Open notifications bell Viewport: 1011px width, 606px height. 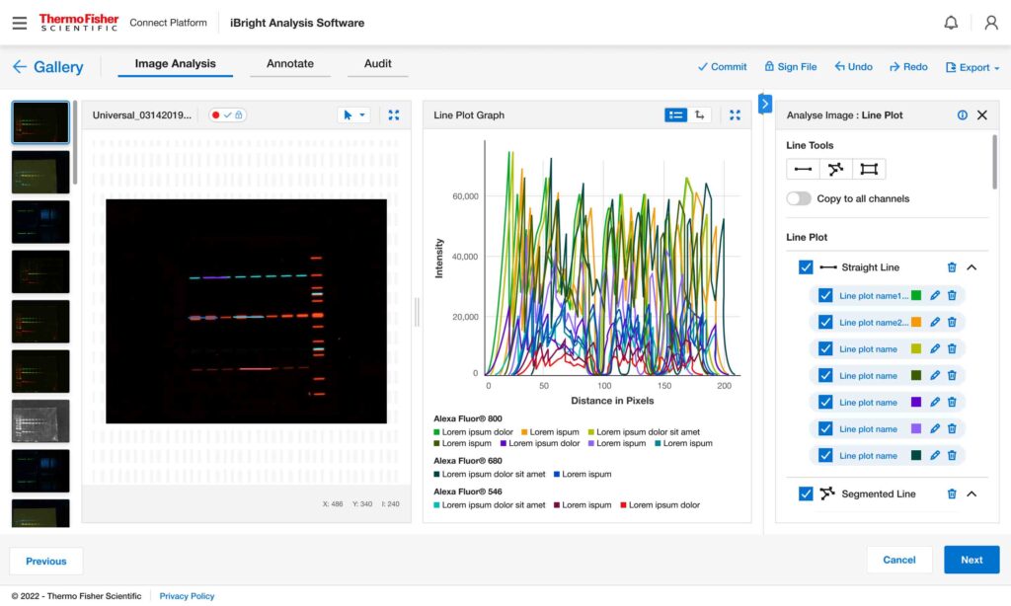[951, 23]
